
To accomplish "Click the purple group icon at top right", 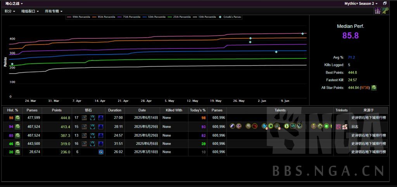I will point(377,11).
